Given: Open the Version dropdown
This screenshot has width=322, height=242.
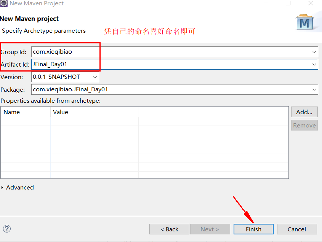Looking at the screenshot, I should (95, 77).
